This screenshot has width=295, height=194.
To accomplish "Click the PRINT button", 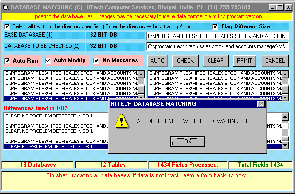I will (244, 61).
